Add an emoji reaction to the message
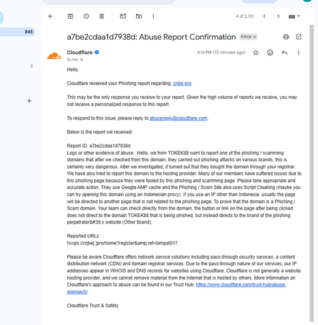 pyautogui.click(x=270, y=53)
